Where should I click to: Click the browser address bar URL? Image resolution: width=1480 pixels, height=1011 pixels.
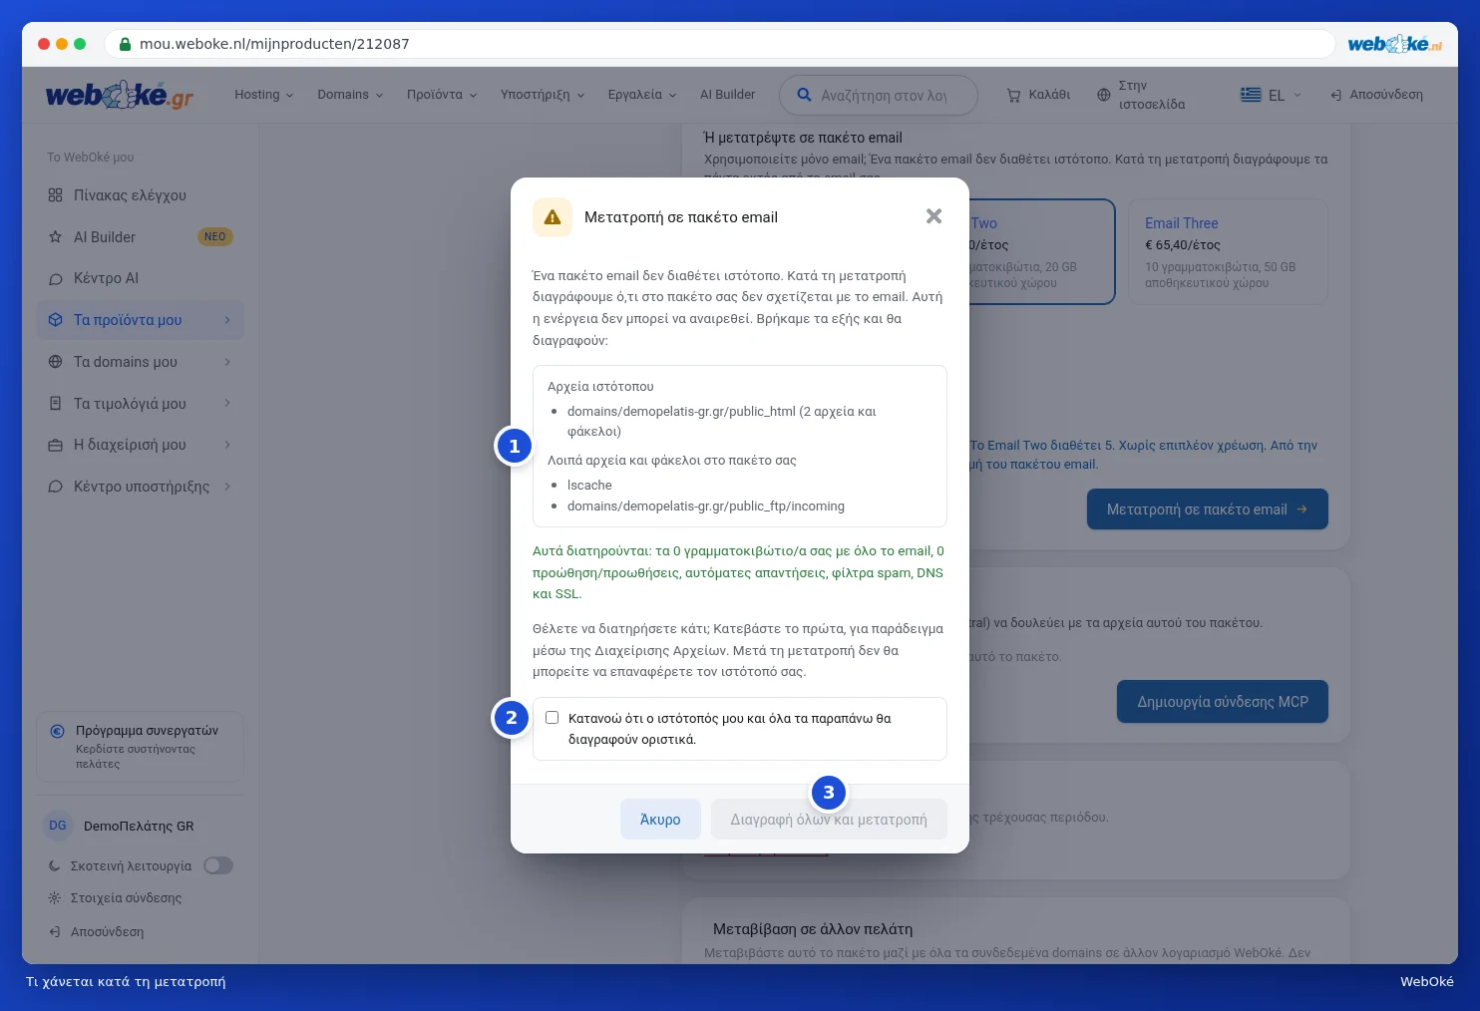point(274,44)
